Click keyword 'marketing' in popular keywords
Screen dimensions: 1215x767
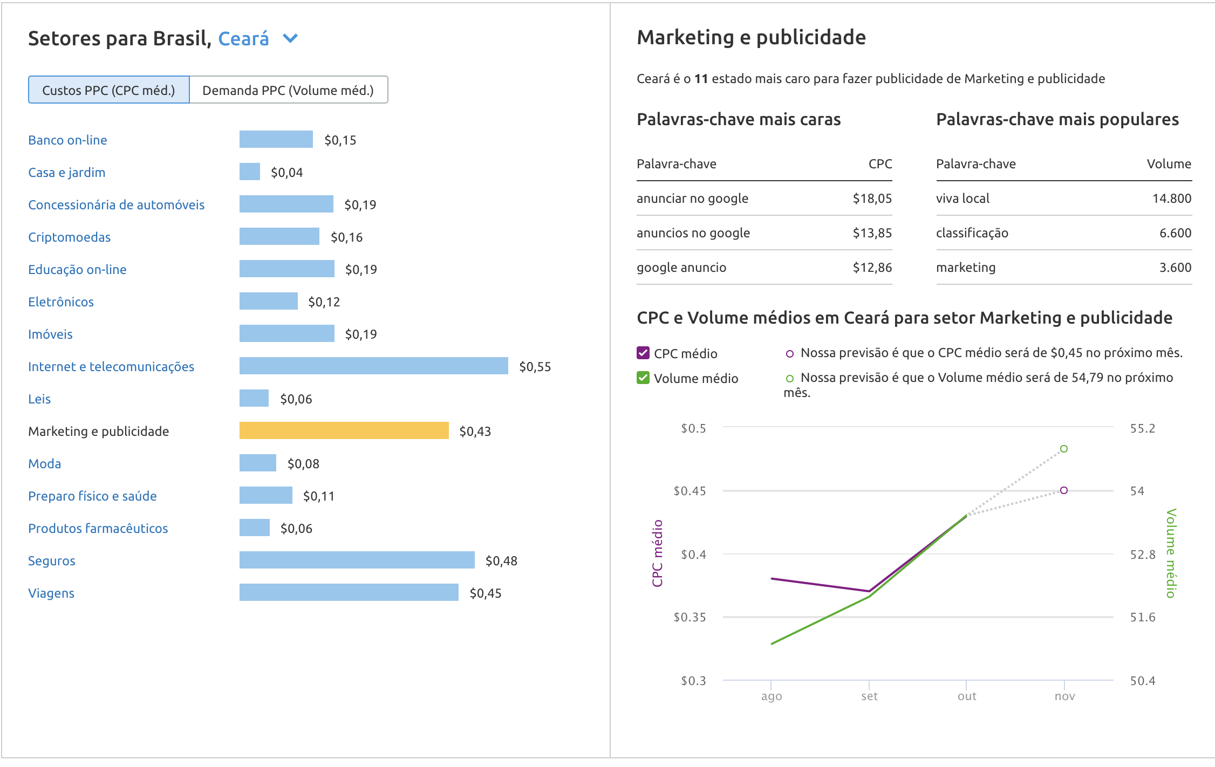click(966, 268)
